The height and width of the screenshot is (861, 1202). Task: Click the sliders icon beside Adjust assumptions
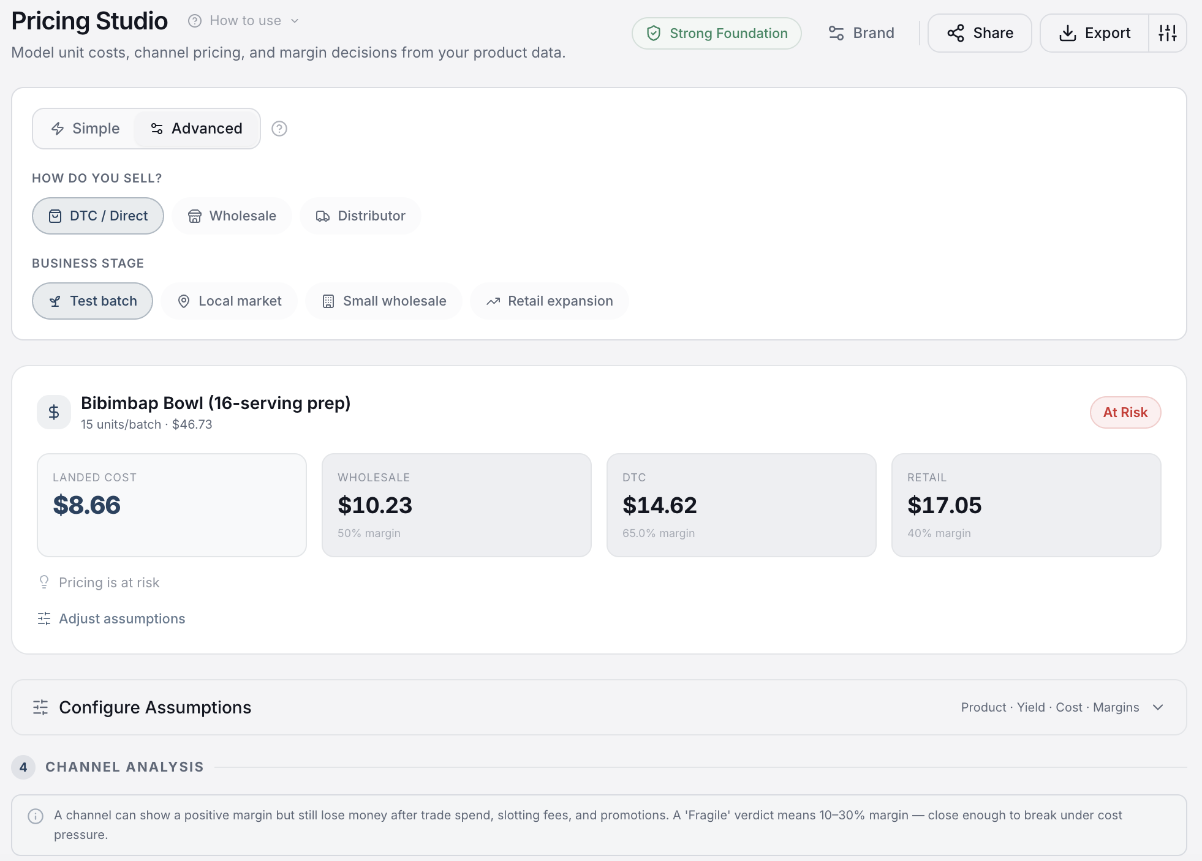tap(44, 618)
